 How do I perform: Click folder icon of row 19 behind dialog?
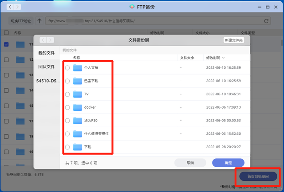pos(20,152)
